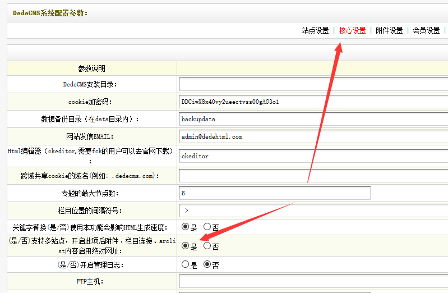448x293 pixels.
Task: Click the Html编辑器 field showing ckeditor
Action: coord(313,156)
